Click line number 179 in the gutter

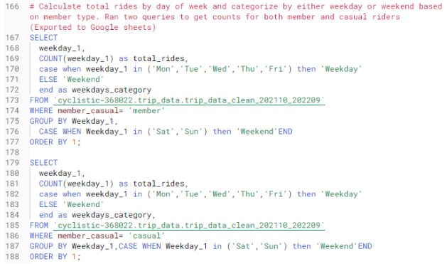pyautogui.click(x=12, y=163)
